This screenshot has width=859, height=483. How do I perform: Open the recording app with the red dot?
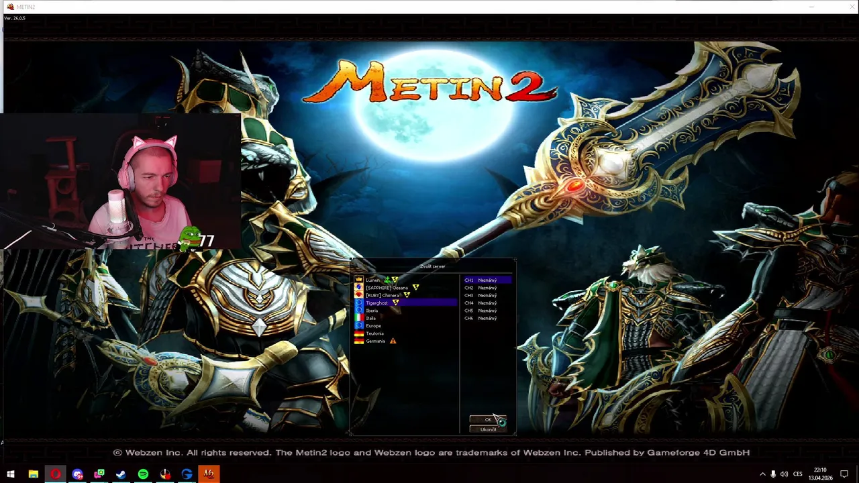click(x=165, y=474)
